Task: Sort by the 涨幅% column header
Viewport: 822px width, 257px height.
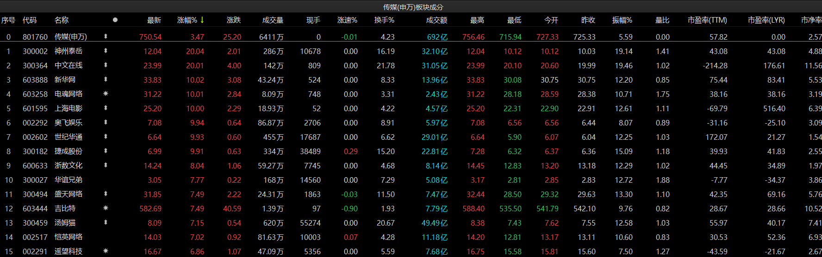Action: (x=187, y=20)
